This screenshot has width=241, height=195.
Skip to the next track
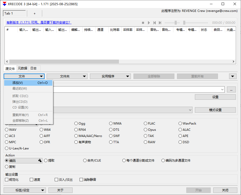[x=160, y=23]
